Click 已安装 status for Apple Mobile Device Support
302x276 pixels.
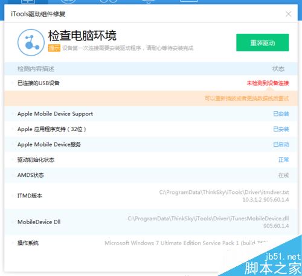tap(281, 114)
